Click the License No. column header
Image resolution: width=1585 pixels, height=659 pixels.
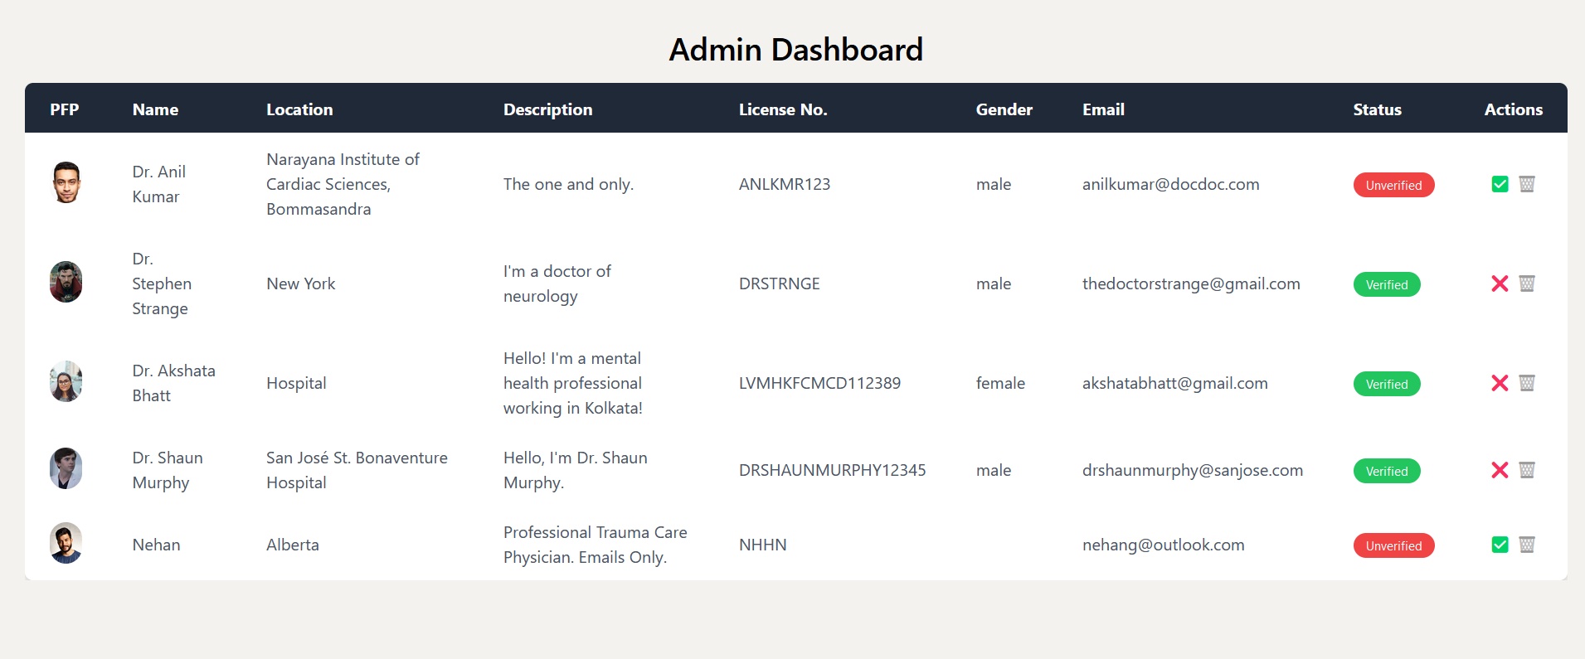783,109
